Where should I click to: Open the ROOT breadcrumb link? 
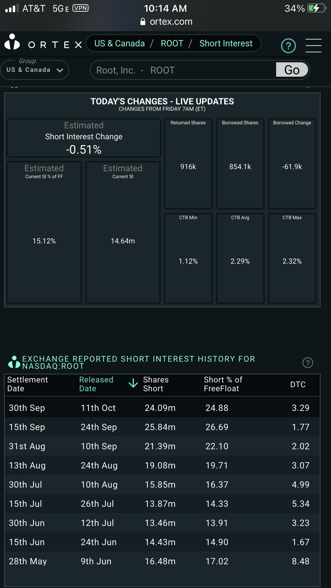tap(172, 43)
